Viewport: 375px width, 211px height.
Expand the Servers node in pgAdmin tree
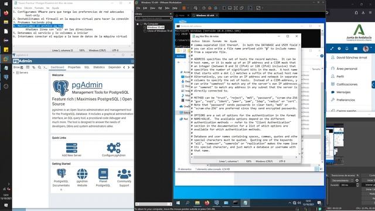tap(14, 73)
